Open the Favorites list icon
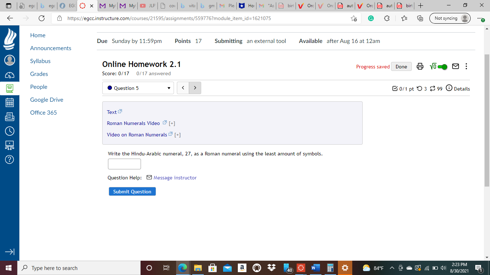 [404, 18]
